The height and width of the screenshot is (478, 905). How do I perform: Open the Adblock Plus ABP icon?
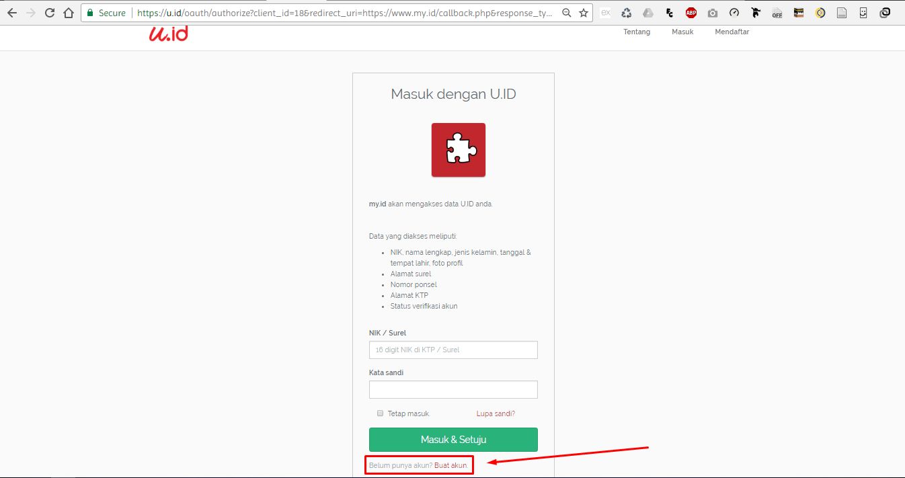click(691, 13)
